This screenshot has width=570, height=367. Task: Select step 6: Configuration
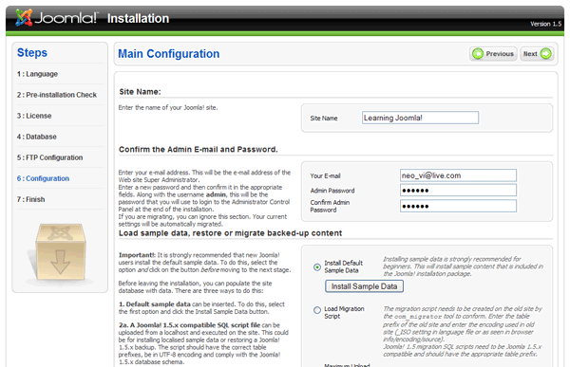(x=43, y=178)
